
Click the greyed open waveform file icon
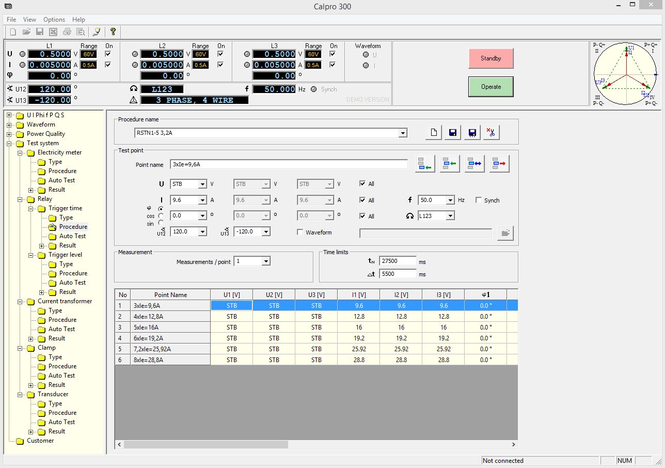(x=505, y=233)
